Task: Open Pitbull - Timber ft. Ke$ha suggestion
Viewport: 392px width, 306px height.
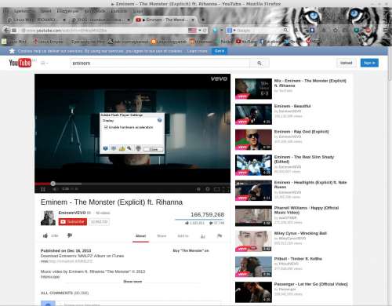Action: click(x=253, y=267)
